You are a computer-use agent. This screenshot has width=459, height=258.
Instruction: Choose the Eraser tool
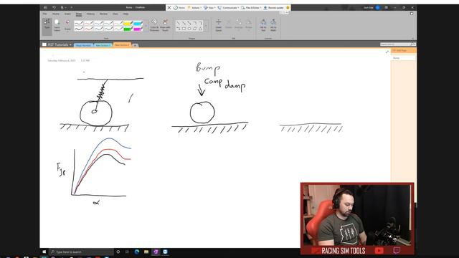[x=67, y=25]
